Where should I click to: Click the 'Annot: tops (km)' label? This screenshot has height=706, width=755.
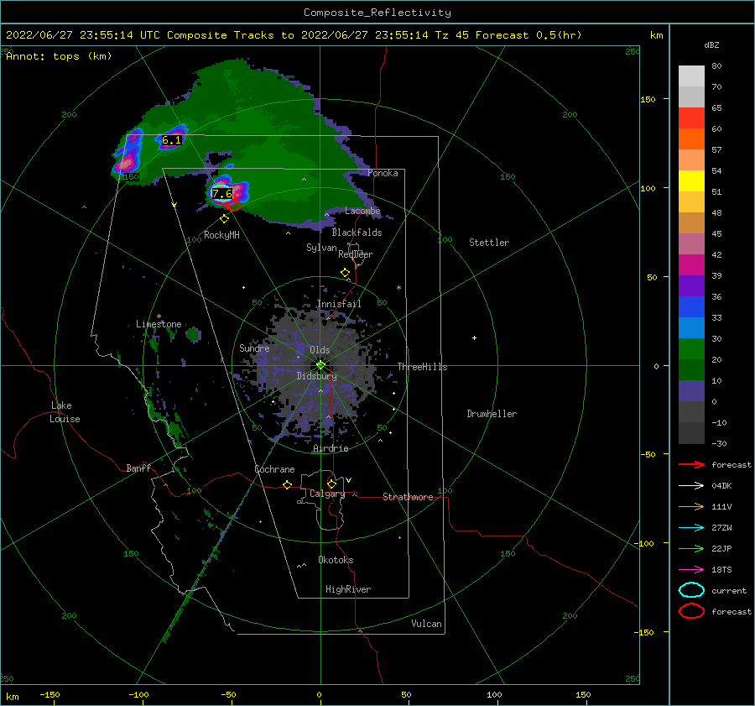[x=59, y=56]
